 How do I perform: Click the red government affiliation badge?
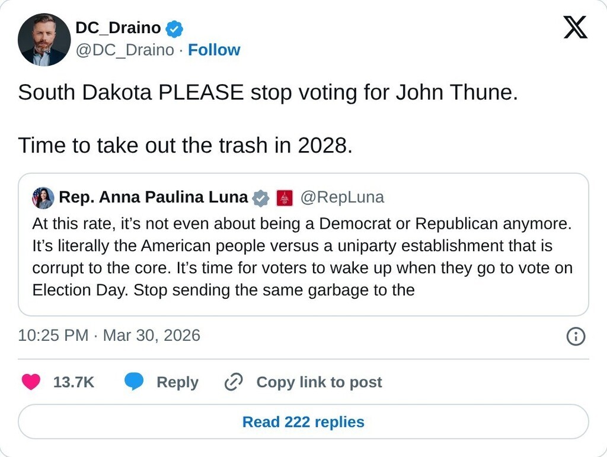pos(285,198)
